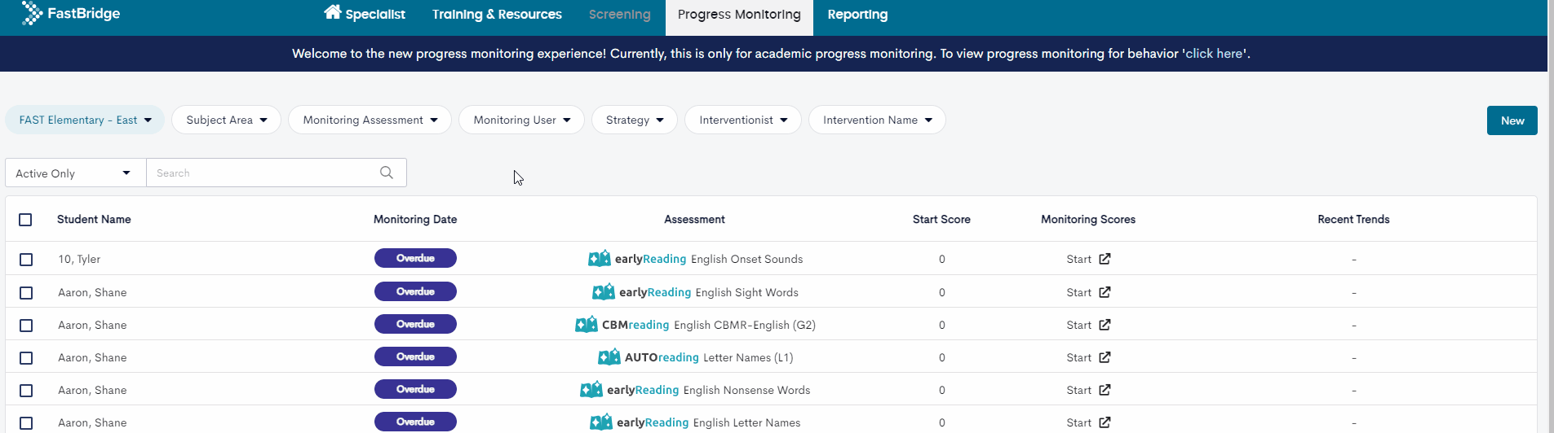Click Start for CBMR-English (G2) row
The width and height of the screenshot is (1554, 433).
(1078, 325)
